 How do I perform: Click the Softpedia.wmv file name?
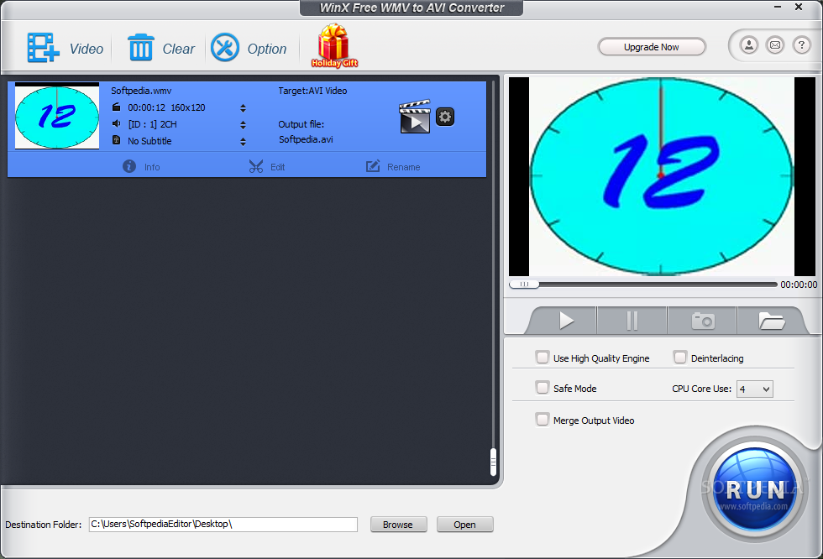click(141, 91)
